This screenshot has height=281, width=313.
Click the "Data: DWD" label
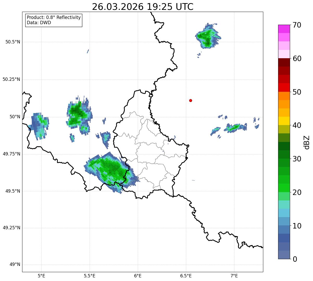pos(39,23)
